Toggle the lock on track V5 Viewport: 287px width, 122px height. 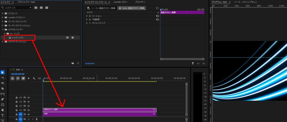coord(17,97)
